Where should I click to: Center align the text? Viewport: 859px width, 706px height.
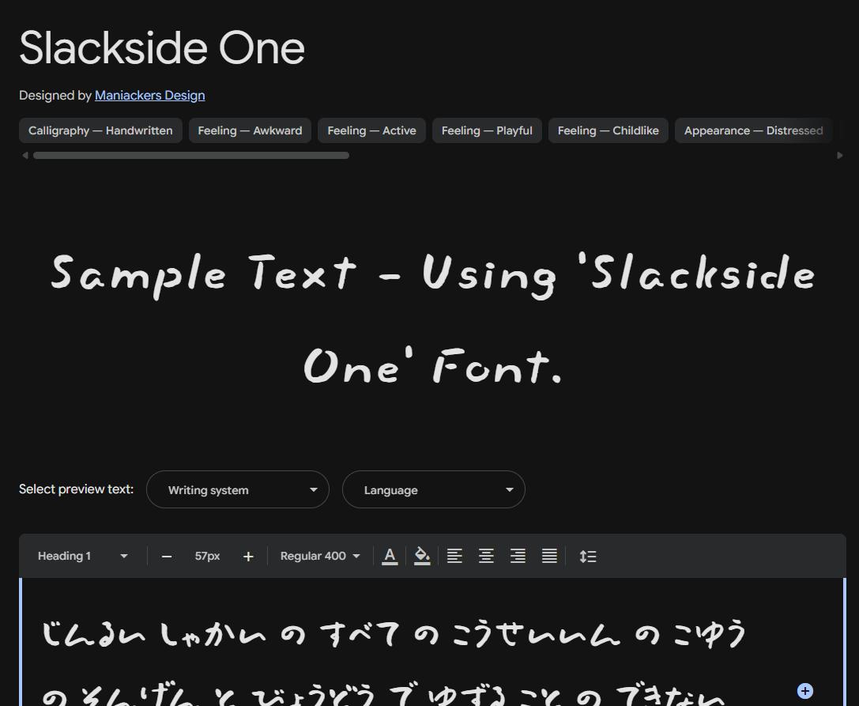click(x=487, y=557)
